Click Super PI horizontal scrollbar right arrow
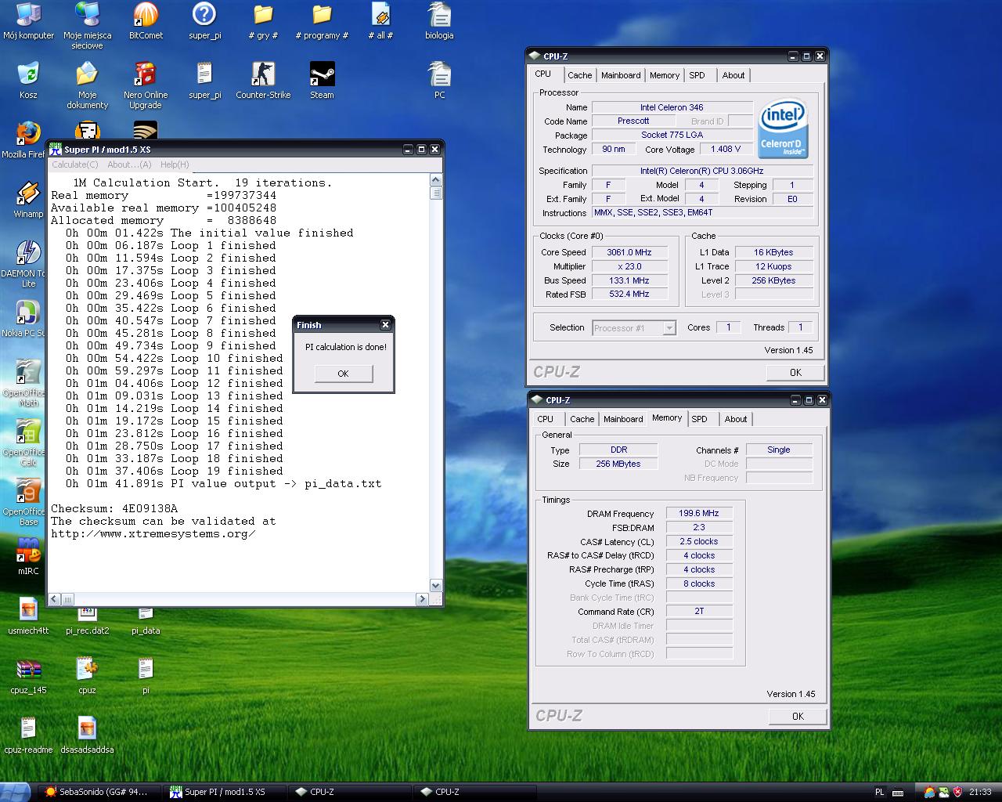This screenshot has width=1002, height=802. point(422,599)
